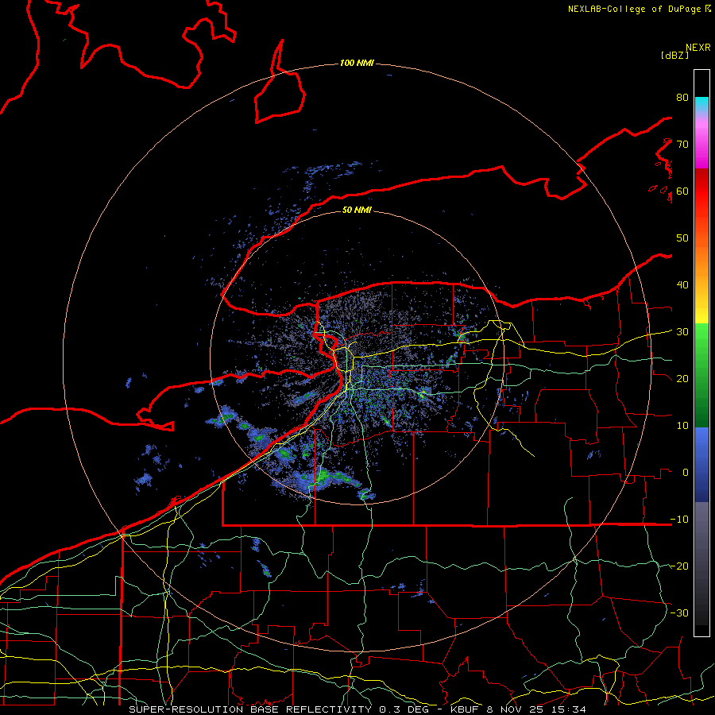
Task: Click the 30 value on the dBZ scale
Action: 682,332
